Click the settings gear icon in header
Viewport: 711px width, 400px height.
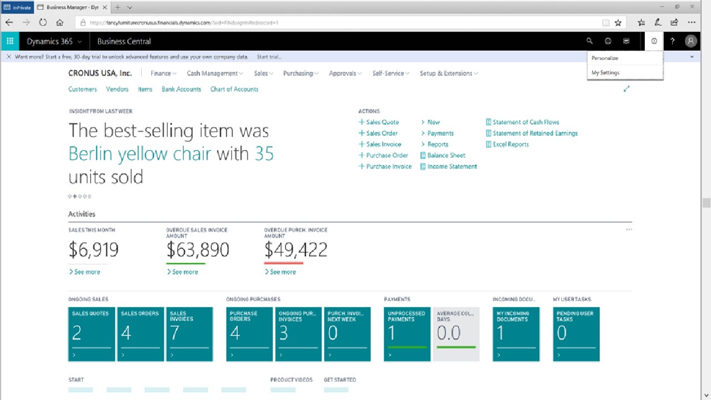point(654,41)
